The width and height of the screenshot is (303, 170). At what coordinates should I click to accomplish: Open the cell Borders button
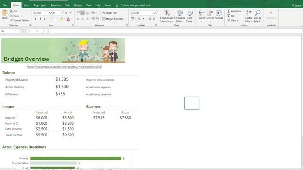(x=53, y=19)
